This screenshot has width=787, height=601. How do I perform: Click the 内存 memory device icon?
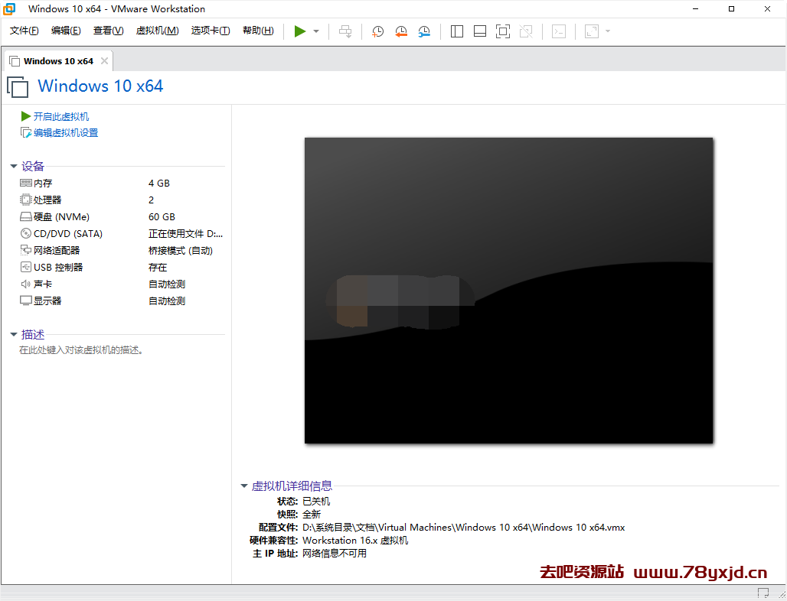[26, 183]
